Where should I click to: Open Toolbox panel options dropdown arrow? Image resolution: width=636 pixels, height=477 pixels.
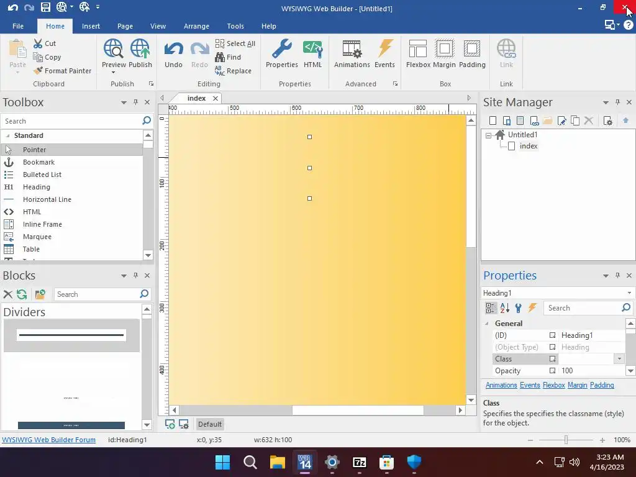click(x=124, y=102)
